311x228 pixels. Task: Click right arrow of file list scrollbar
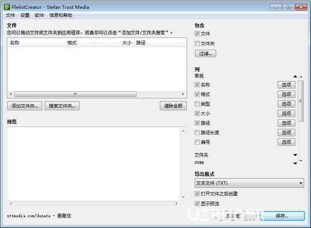(x=183, y=94)
